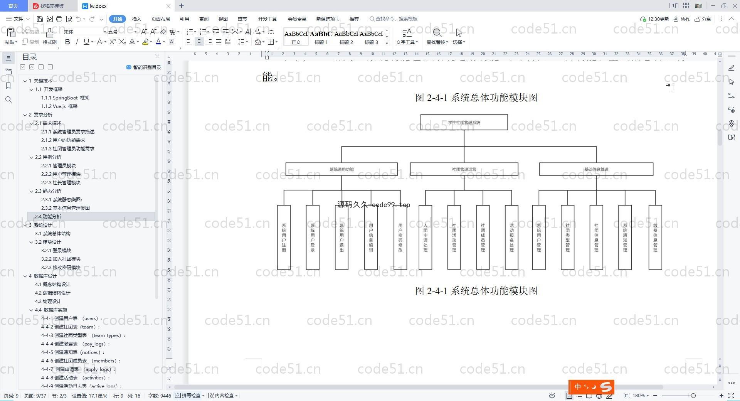This screenshot has height=401, width=740.
Task: Increase paragraph indent icon
Action: tap(225, 32)
